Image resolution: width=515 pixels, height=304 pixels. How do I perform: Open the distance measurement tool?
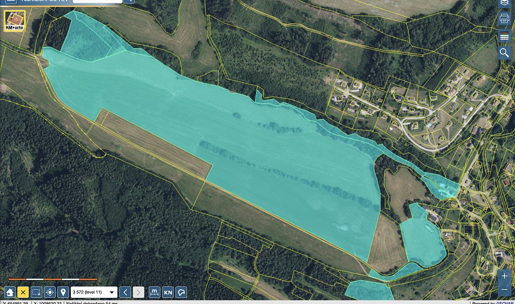click(x=154, y=292)
